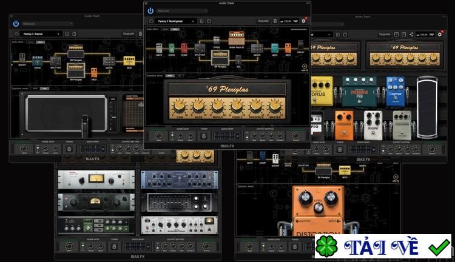Select the first Control Panel tab in center window
Screen dimensions: 455x262
coord(169,76)
